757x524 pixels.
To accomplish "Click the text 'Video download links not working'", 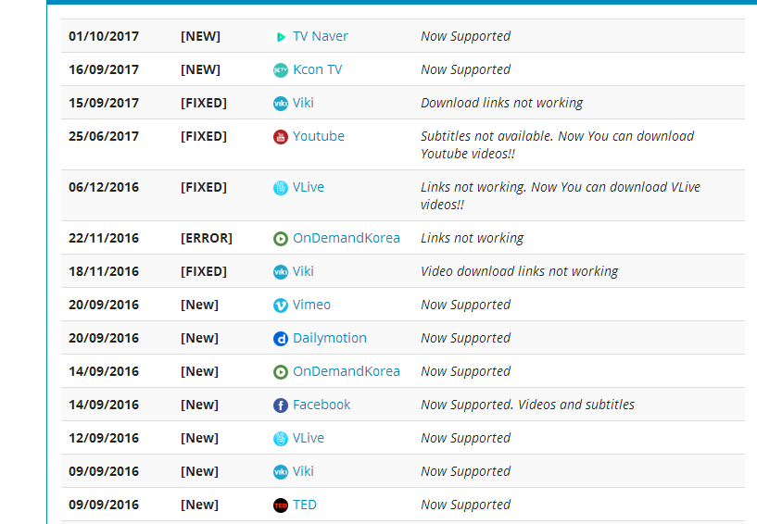I will coord(520,271).
